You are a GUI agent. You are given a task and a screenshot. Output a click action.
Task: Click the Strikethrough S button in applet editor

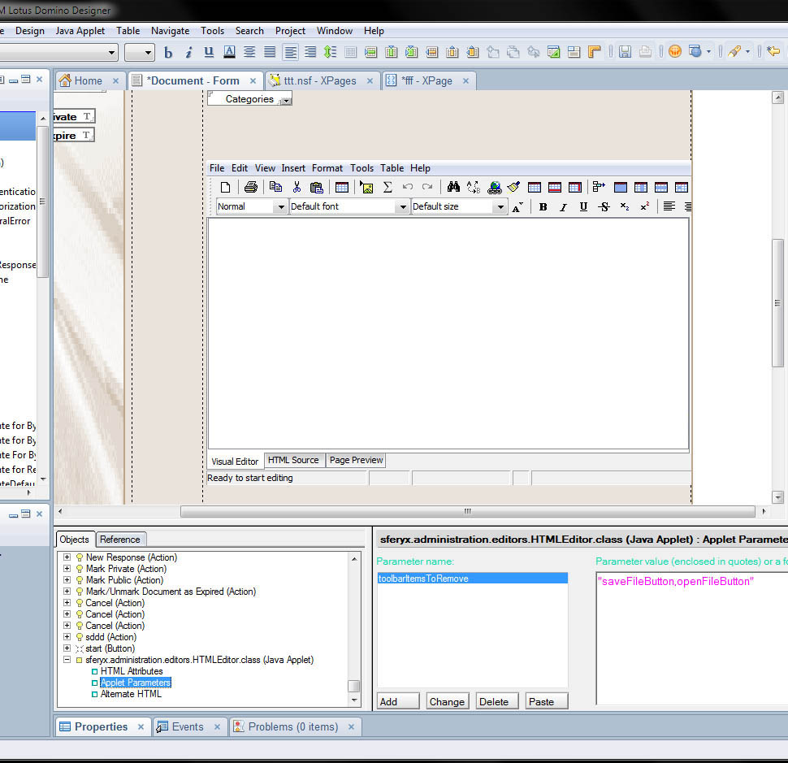coord(604,207)
